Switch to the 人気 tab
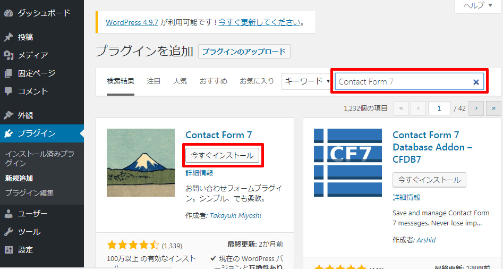This screenshot has height=269, width=503. (180, 81)
